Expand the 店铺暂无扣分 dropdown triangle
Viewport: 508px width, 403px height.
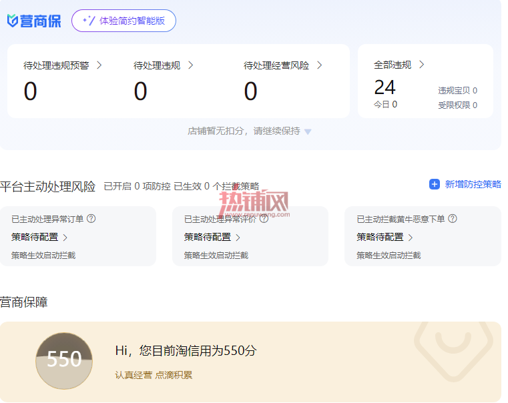pyautogui.click(x=308, y=131)
